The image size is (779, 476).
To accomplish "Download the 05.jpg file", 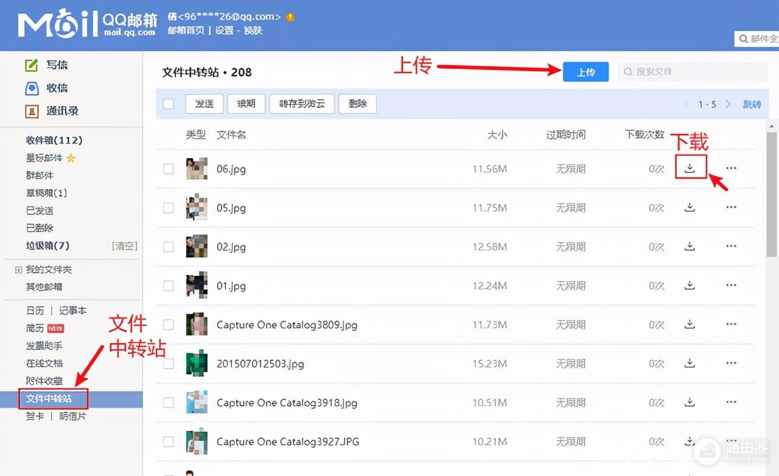I will tap(690, 208).
